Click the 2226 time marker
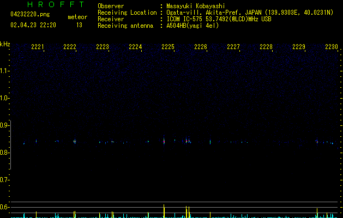This screenshot has width=343, height=218. point(201,47)
